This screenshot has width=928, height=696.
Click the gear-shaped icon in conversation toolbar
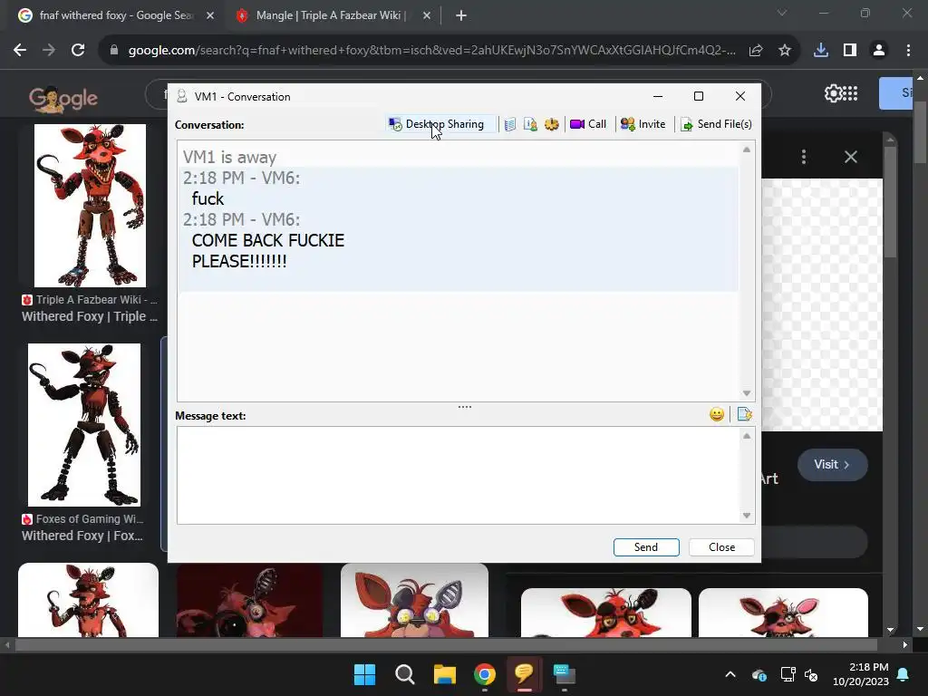(552, 124)
